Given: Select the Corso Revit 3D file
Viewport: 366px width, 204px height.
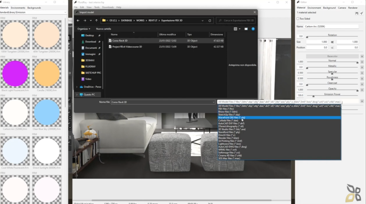Looking at the screenshot, I should 166,41.
